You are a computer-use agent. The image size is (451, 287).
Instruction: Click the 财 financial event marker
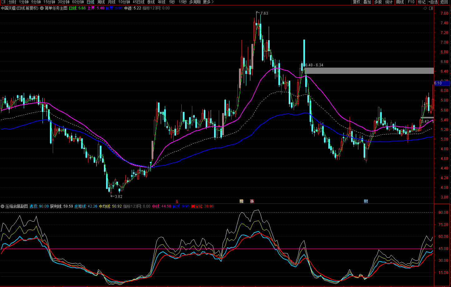(366, 201)
